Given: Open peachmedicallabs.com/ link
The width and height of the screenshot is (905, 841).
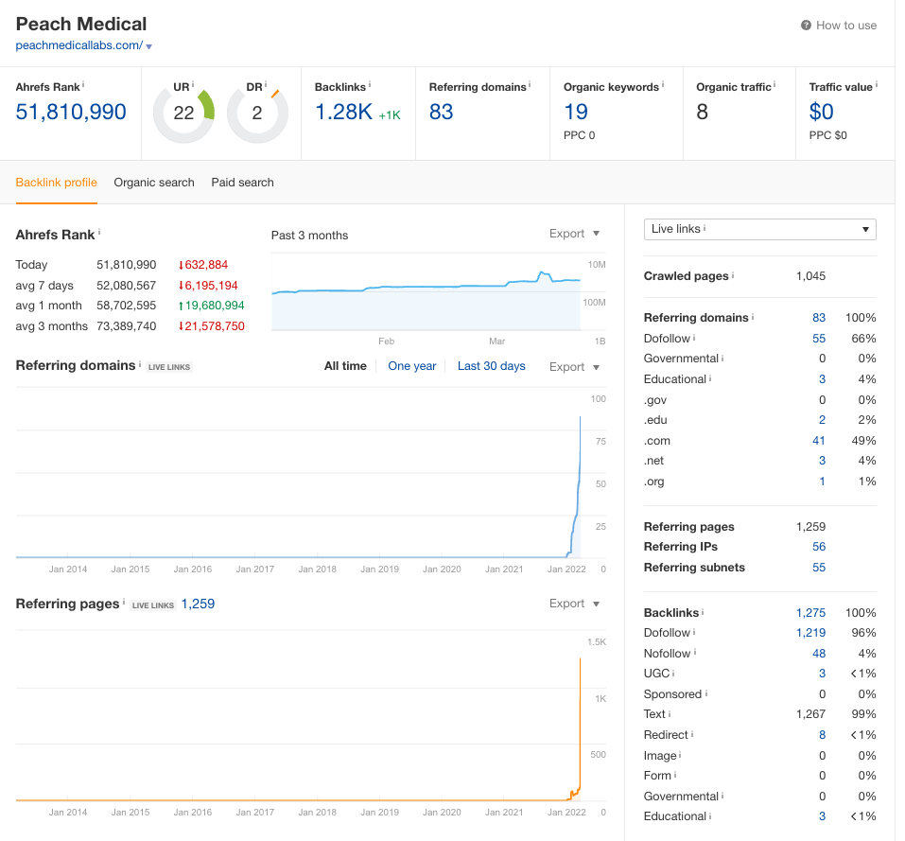Looking at the screenshot, I should (x=79, y=45).
